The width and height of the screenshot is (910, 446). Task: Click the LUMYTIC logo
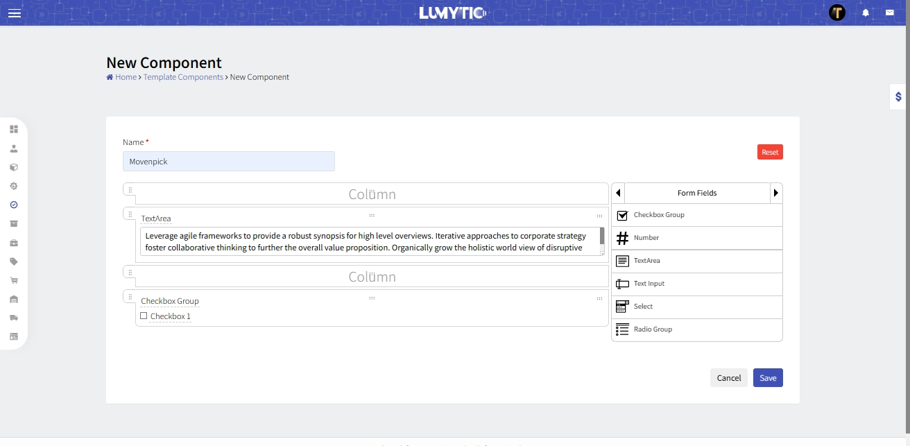tap(454, 12)
